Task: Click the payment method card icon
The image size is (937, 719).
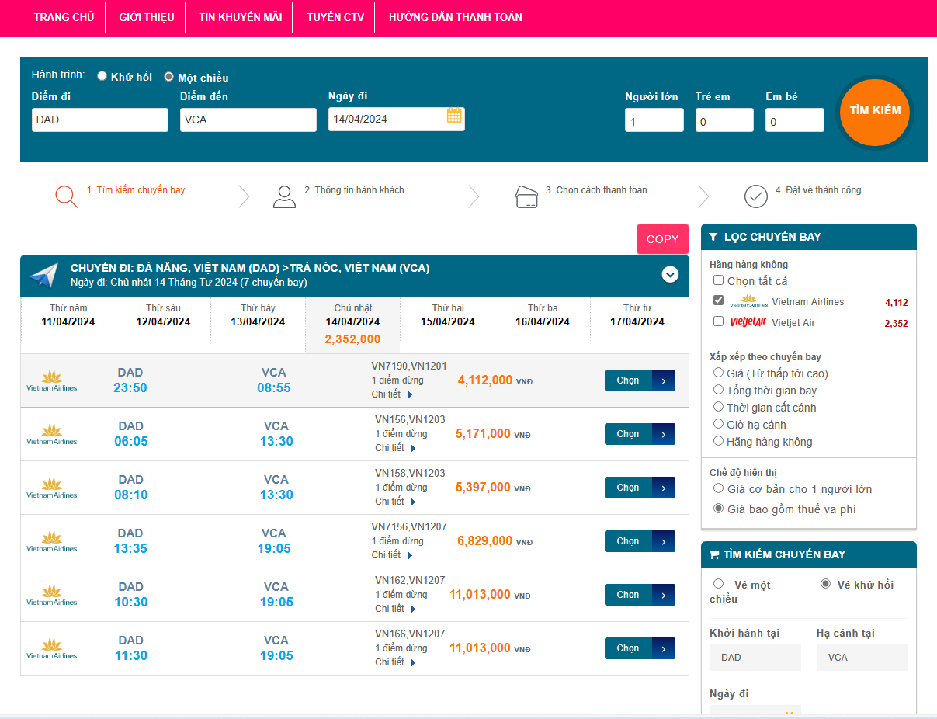Action: (x=527, y=196)
